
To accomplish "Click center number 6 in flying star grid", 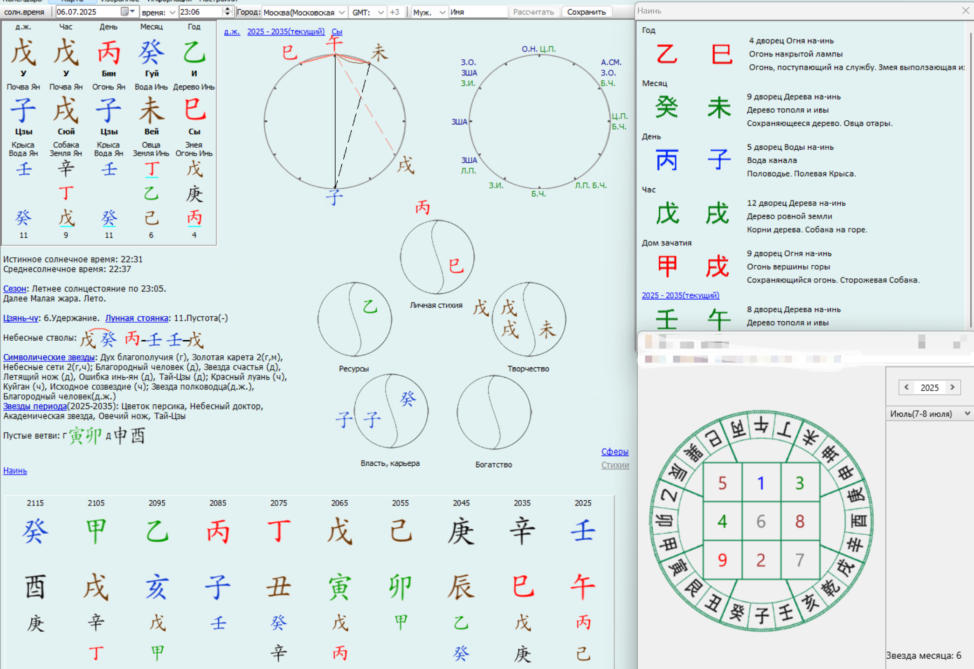I will pos(761,521).
